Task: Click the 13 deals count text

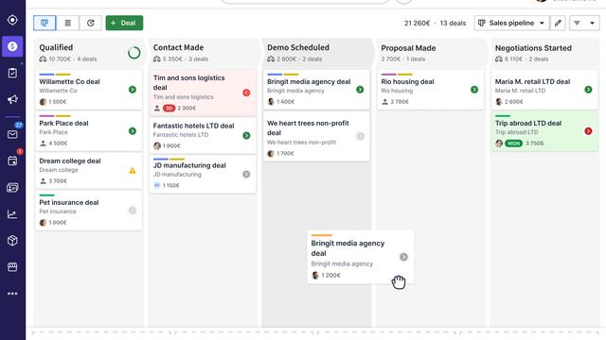Action: coord(453,23)
